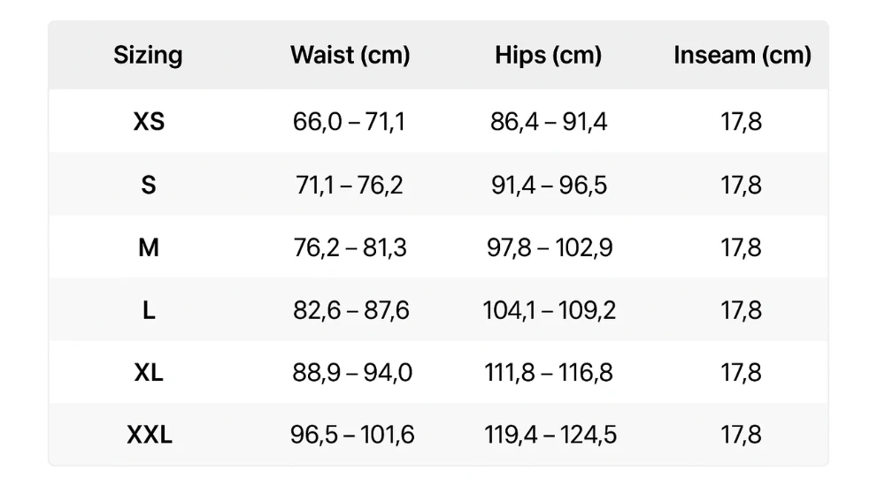Select the Hips (cm) column header
The height and width of the screenshot is (486, 885).
click(x=548, y=56)
